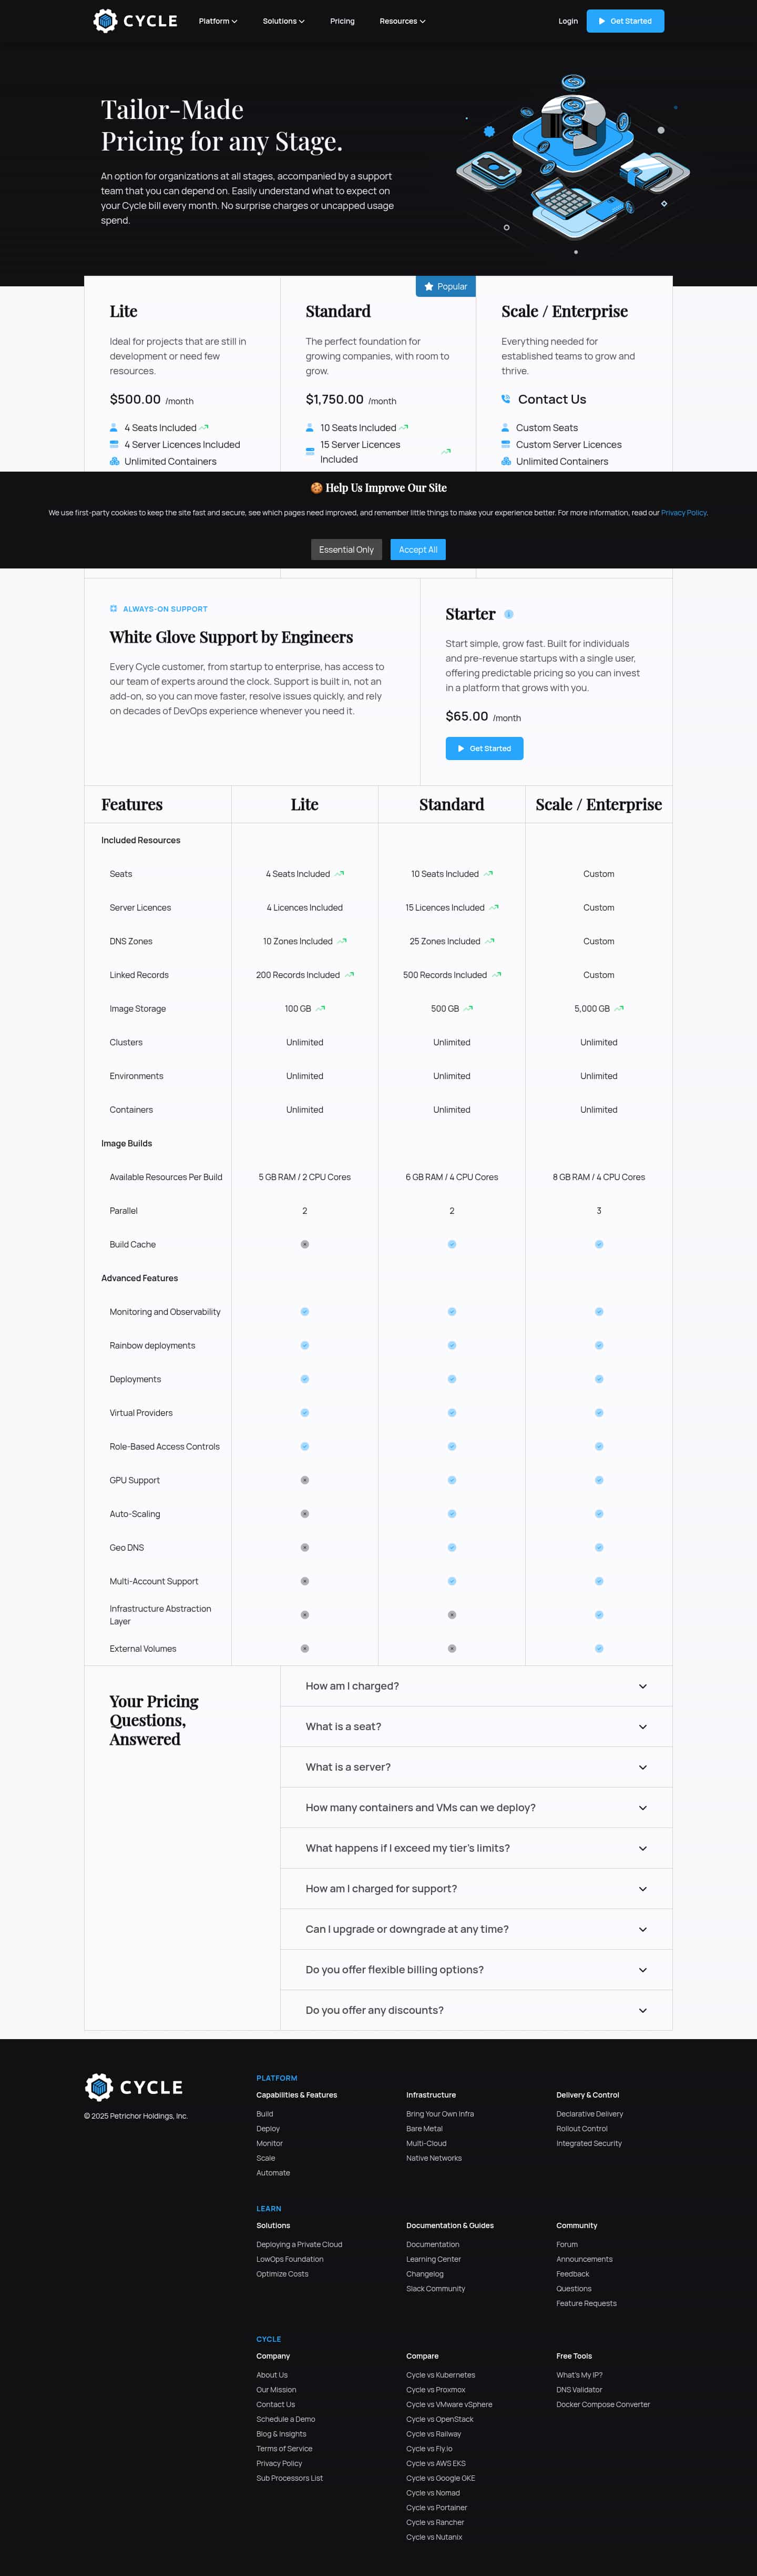This screenshot has height=2576, width=757.
Task: Click Standard GPU Support checkmark
Action: pos(452,1480)
